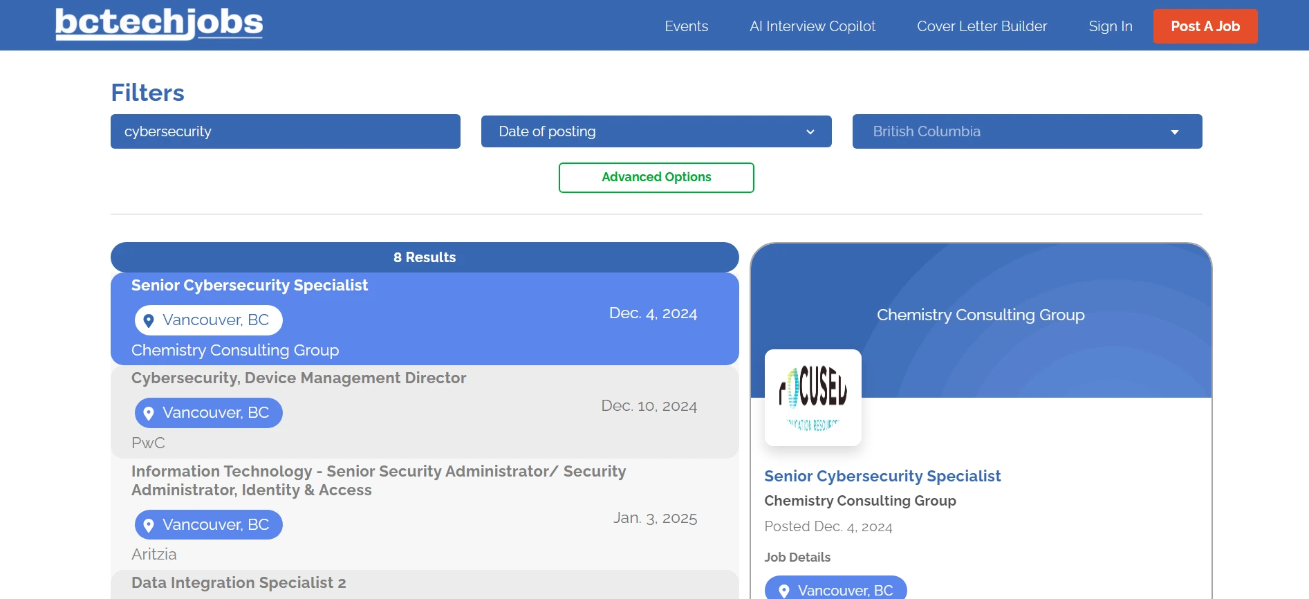Open the British Columbia location dropdown
Screen dimensions: 1309x599
1027,131
